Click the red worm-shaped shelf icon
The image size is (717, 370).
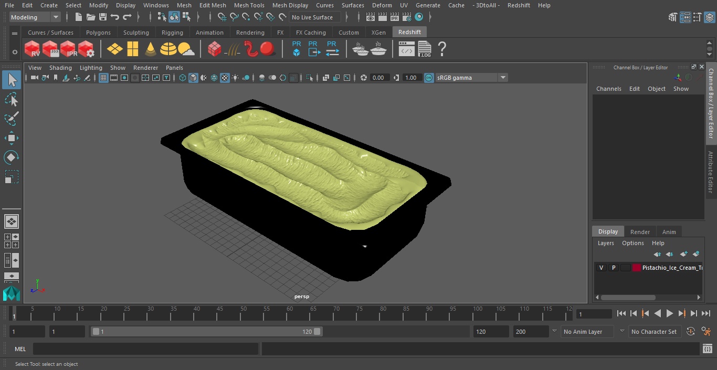[251, 49]
